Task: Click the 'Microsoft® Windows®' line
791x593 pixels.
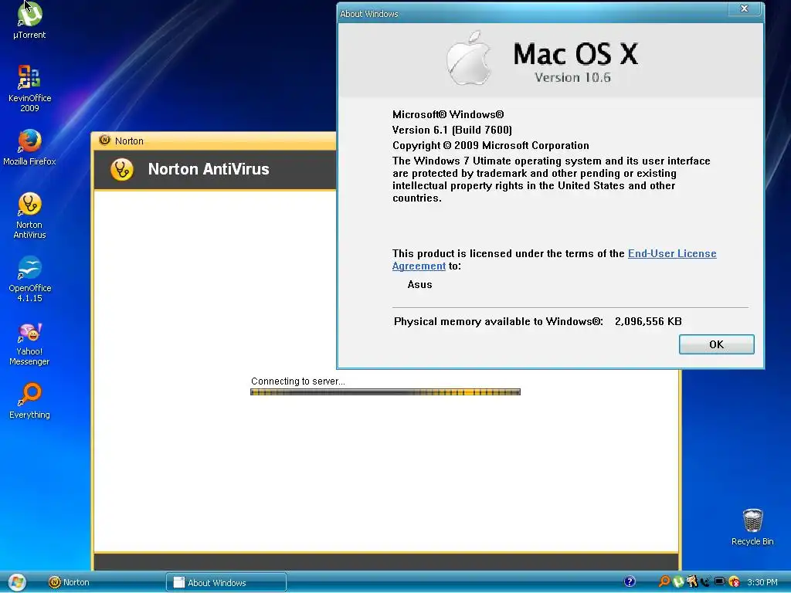Action: tap(448, 114)
